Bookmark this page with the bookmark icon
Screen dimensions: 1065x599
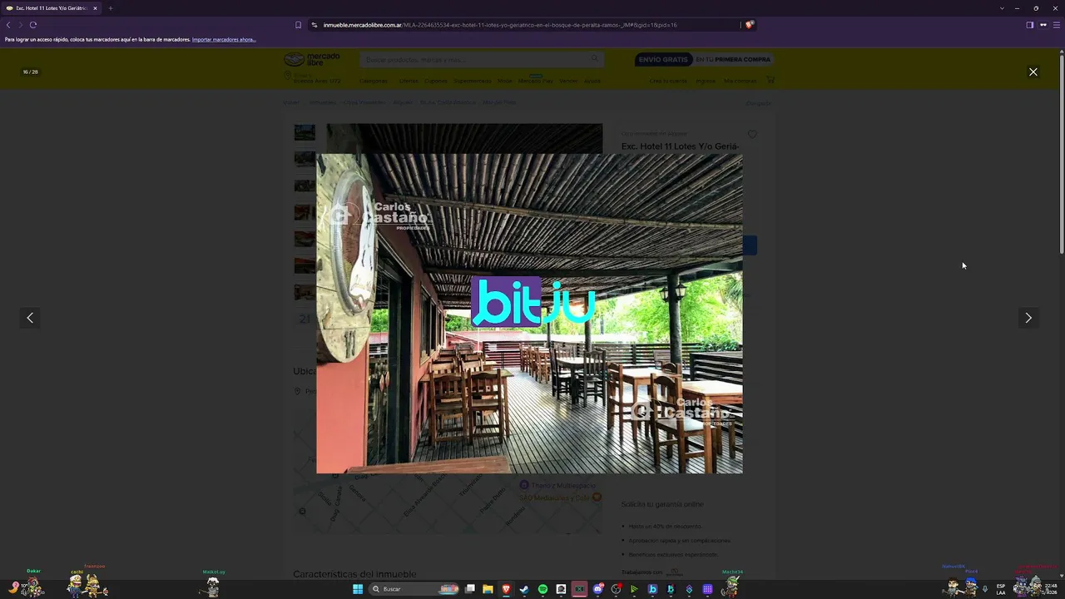298,25
